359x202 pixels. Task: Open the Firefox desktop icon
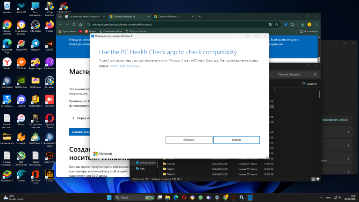point(50,26)
